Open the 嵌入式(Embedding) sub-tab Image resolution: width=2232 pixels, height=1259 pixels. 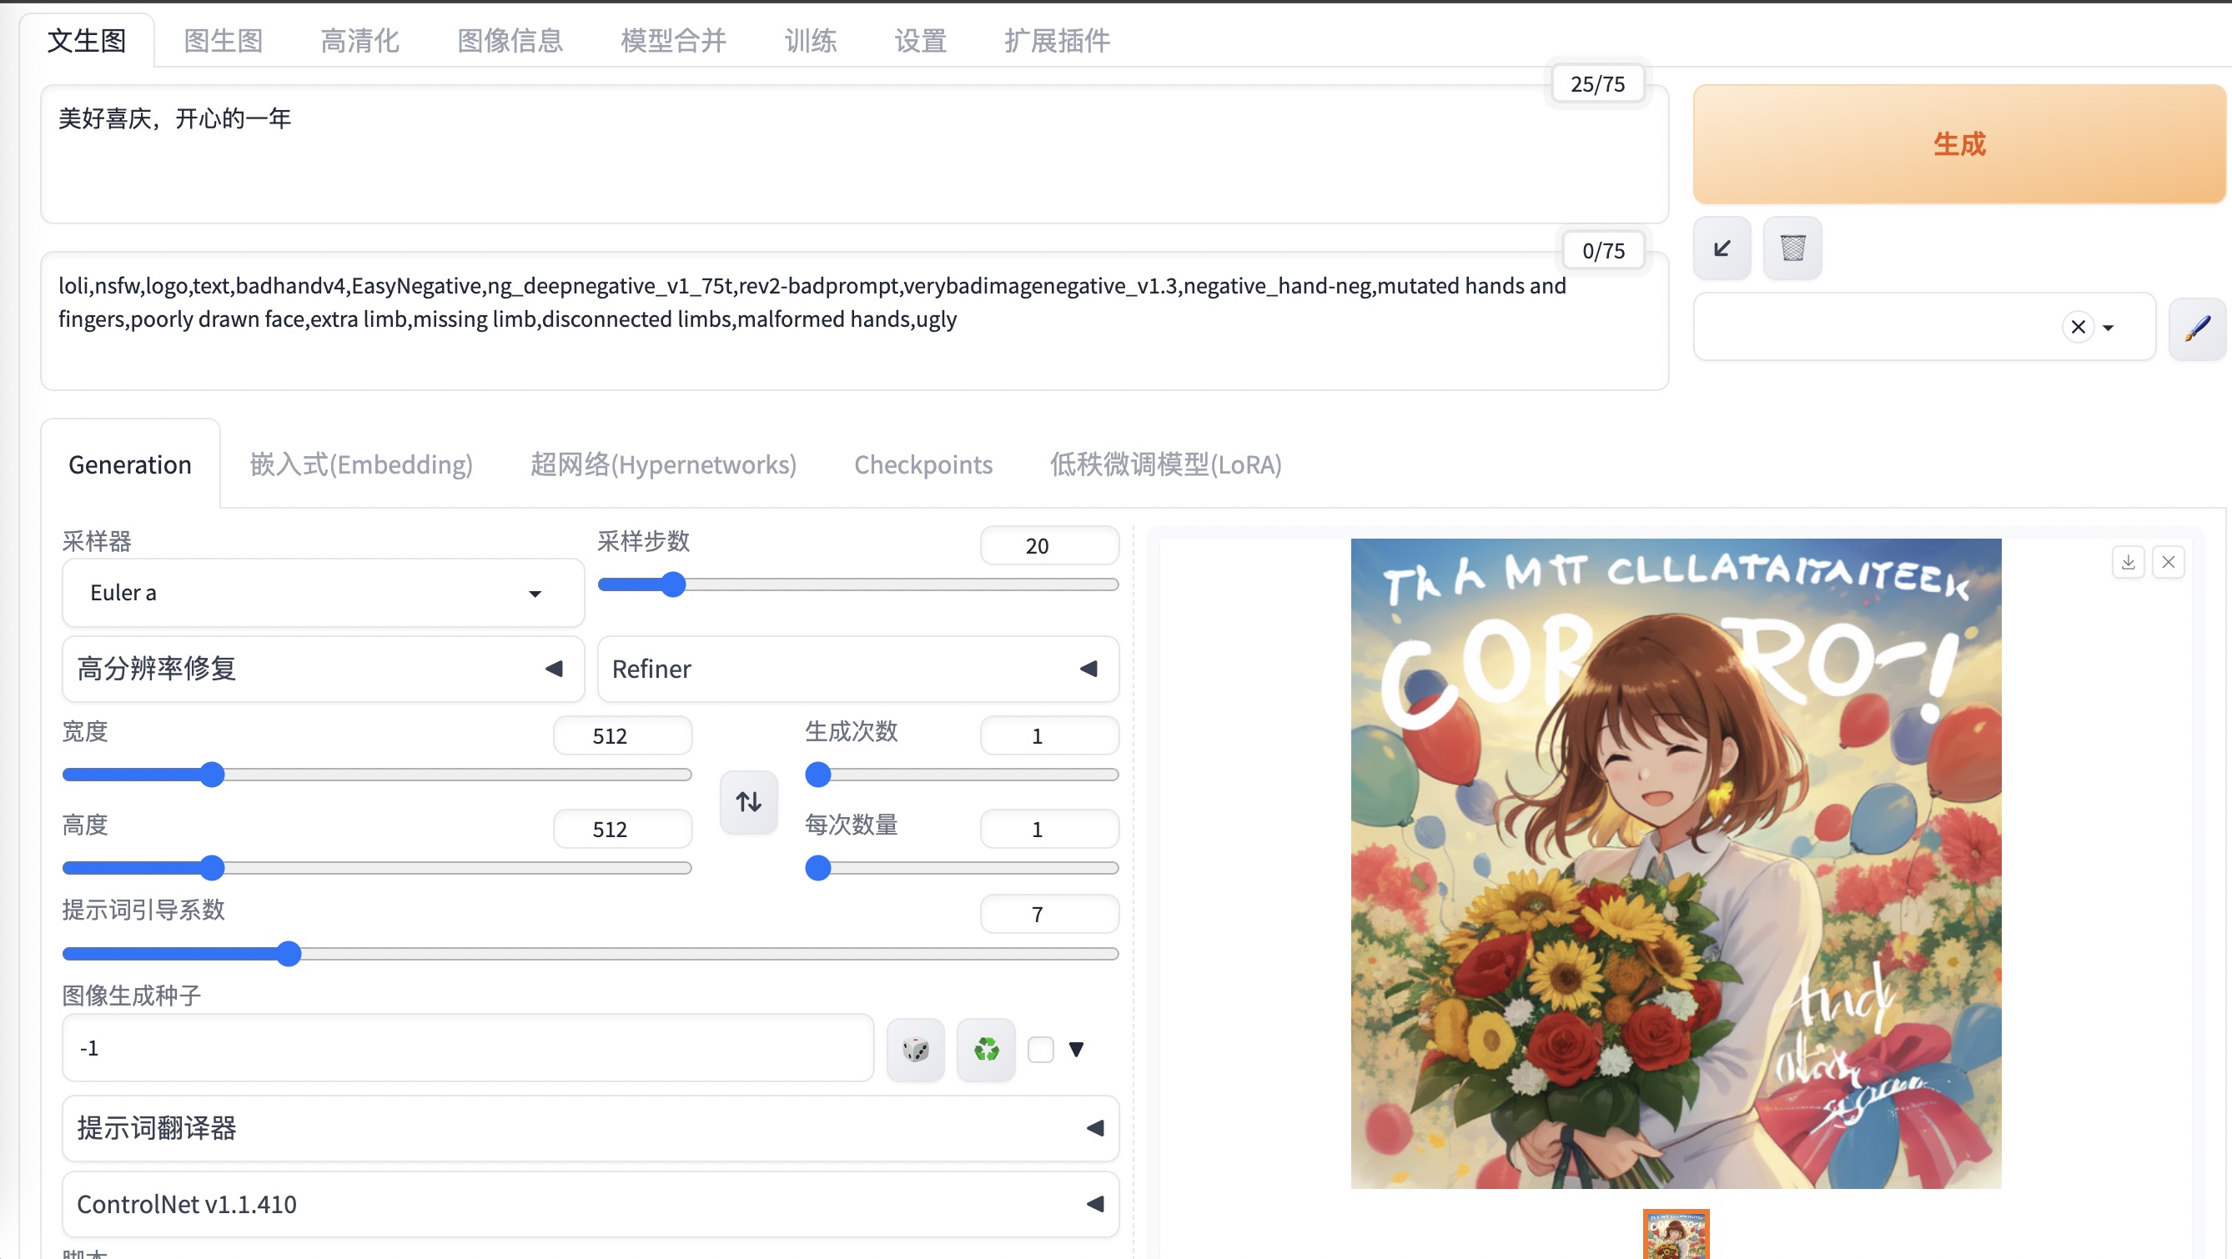(x=361, y=464)
